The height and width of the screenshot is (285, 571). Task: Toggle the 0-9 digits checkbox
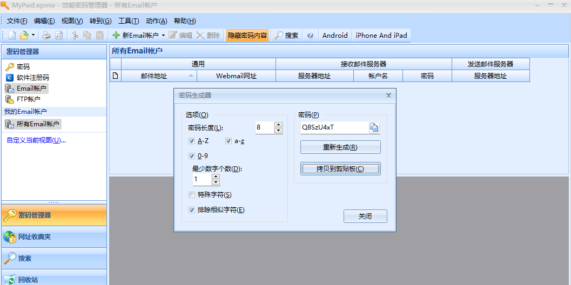pyautogui.click(x=192, y=156)
